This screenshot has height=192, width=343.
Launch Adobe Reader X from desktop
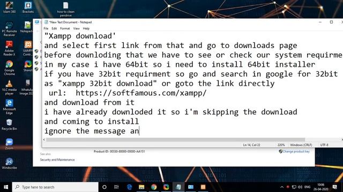click(9, 49)
